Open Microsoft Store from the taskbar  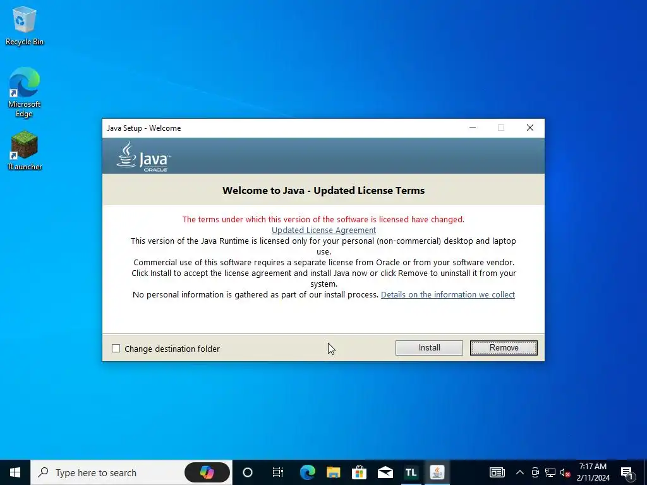pyautogui.click(x=360, y=472)
